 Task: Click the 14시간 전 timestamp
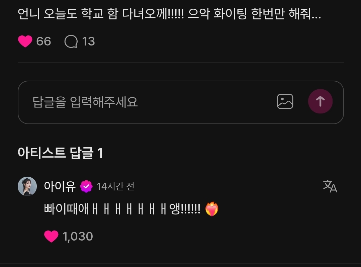click(115, 186)
